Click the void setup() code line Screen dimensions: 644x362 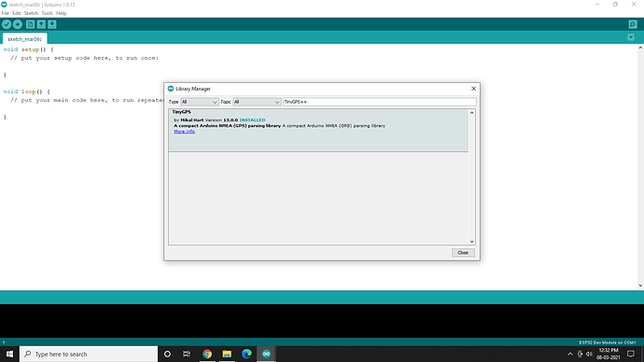(x=28, y=49)
